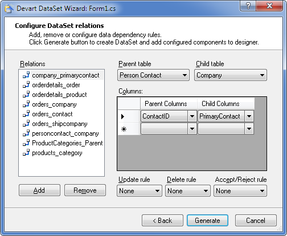Viewport: 287px width, 236px height.
Task: Click the help question mark button
Action: pos(248,6)
